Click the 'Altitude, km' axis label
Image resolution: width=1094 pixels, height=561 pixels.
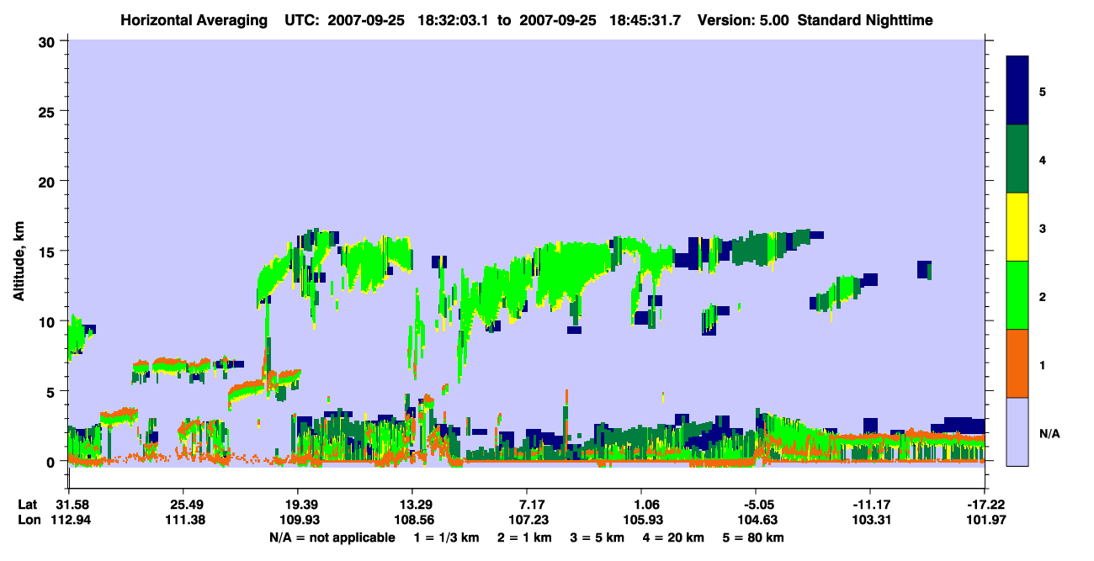(x=19, y=259)
